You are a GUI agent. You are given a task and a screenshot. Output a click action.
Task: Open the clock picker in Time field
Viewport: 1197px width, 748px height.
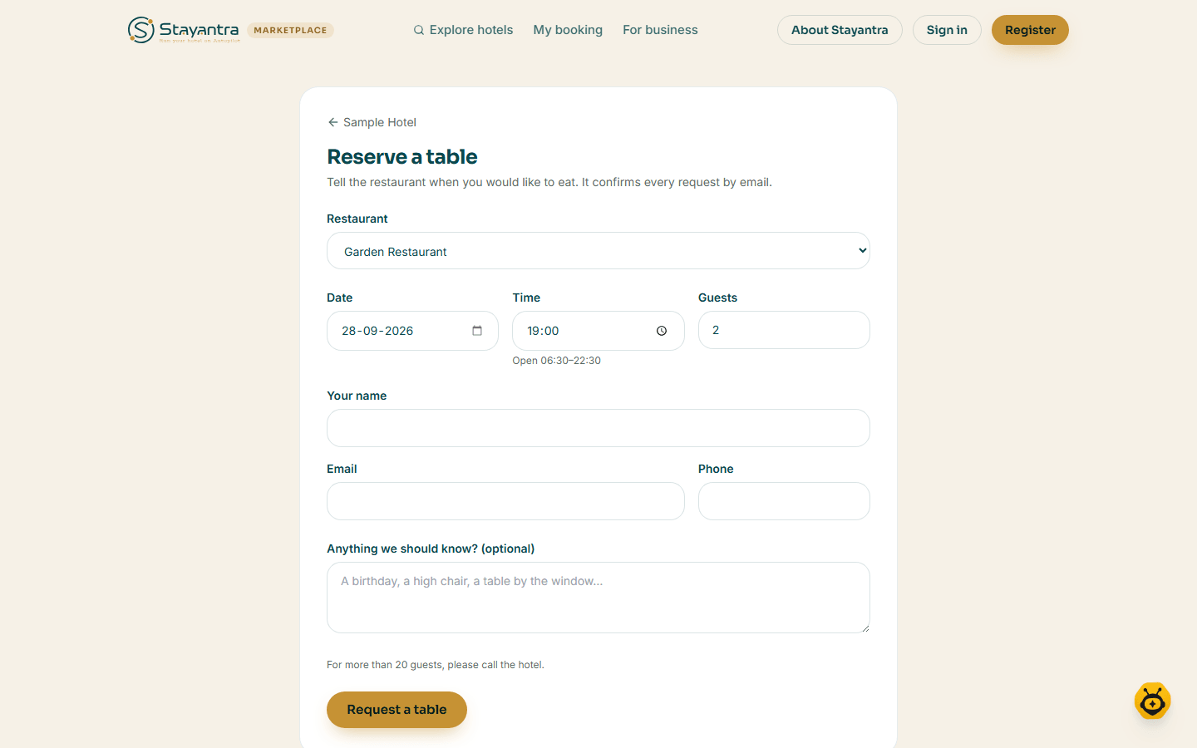(662, 331)
